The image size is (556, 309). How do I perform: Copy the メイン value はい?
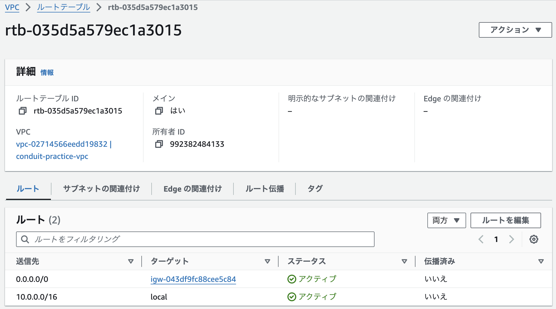click(159, 110)
